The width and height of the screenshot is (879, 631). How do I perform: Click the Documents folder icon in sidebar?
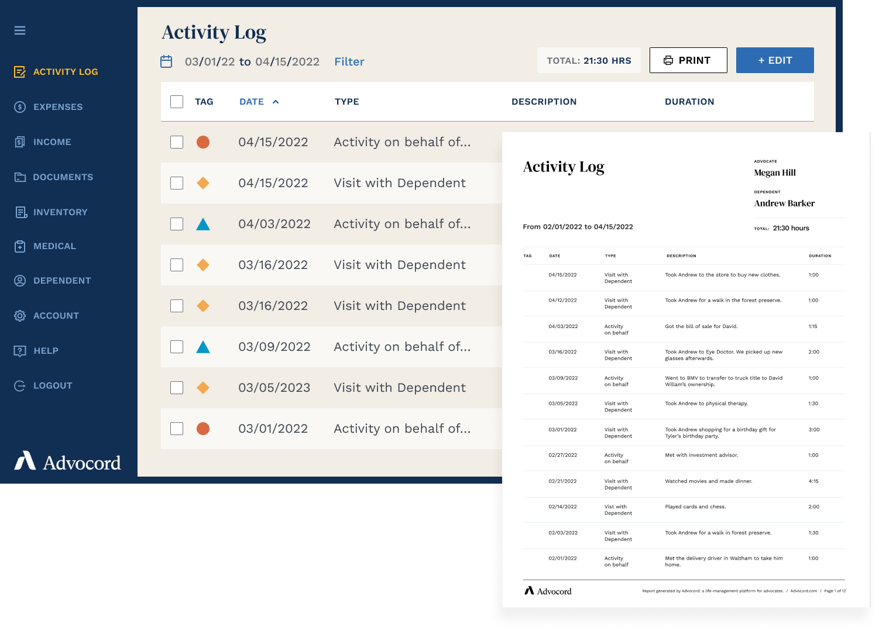[x=20, y=177]
